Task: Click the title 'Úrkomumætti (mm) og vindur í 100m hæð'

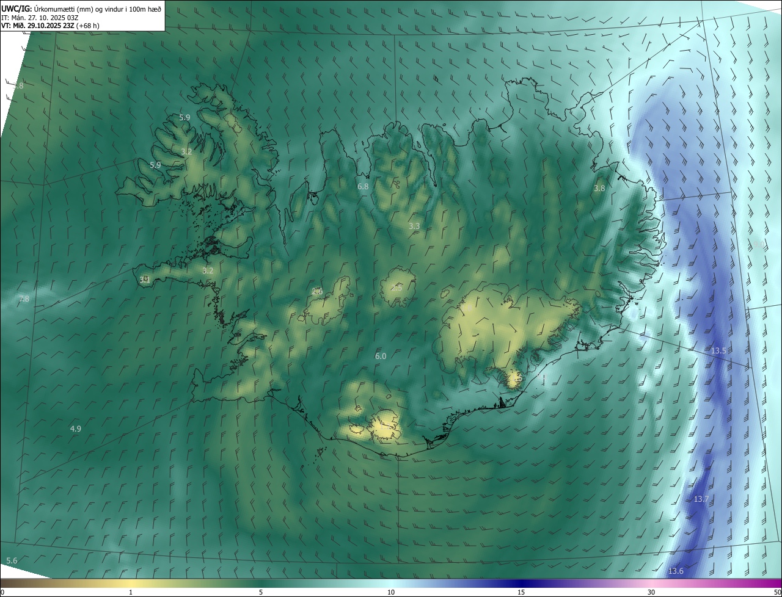Action: 98,9
